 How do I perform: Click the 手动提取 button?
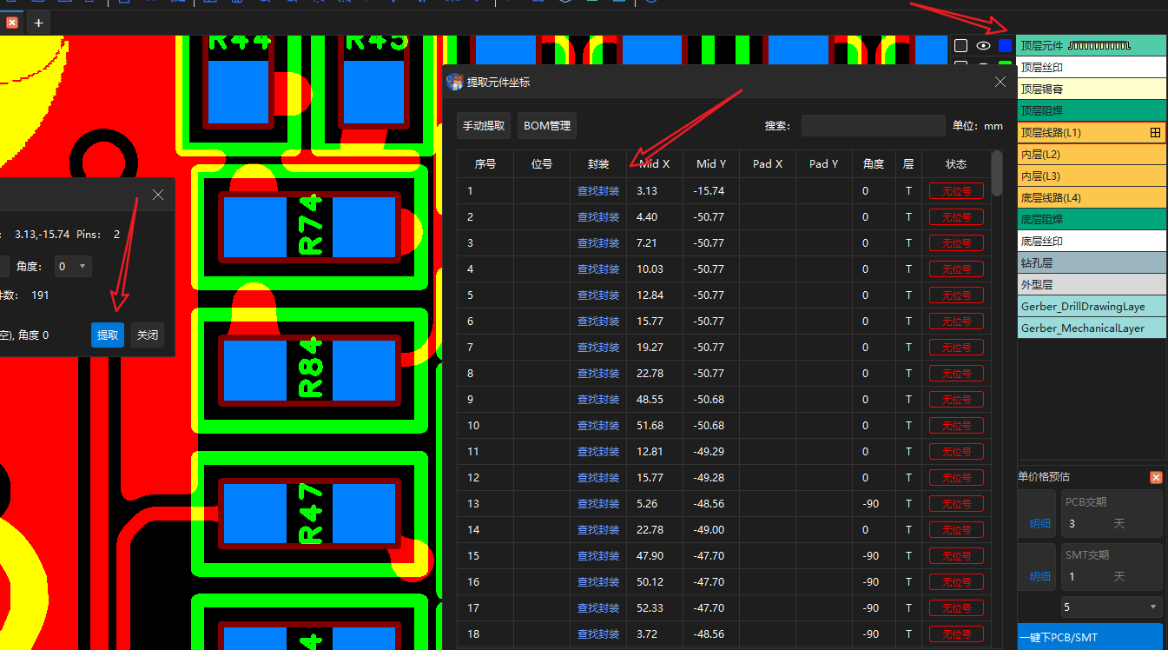point(484,126)
